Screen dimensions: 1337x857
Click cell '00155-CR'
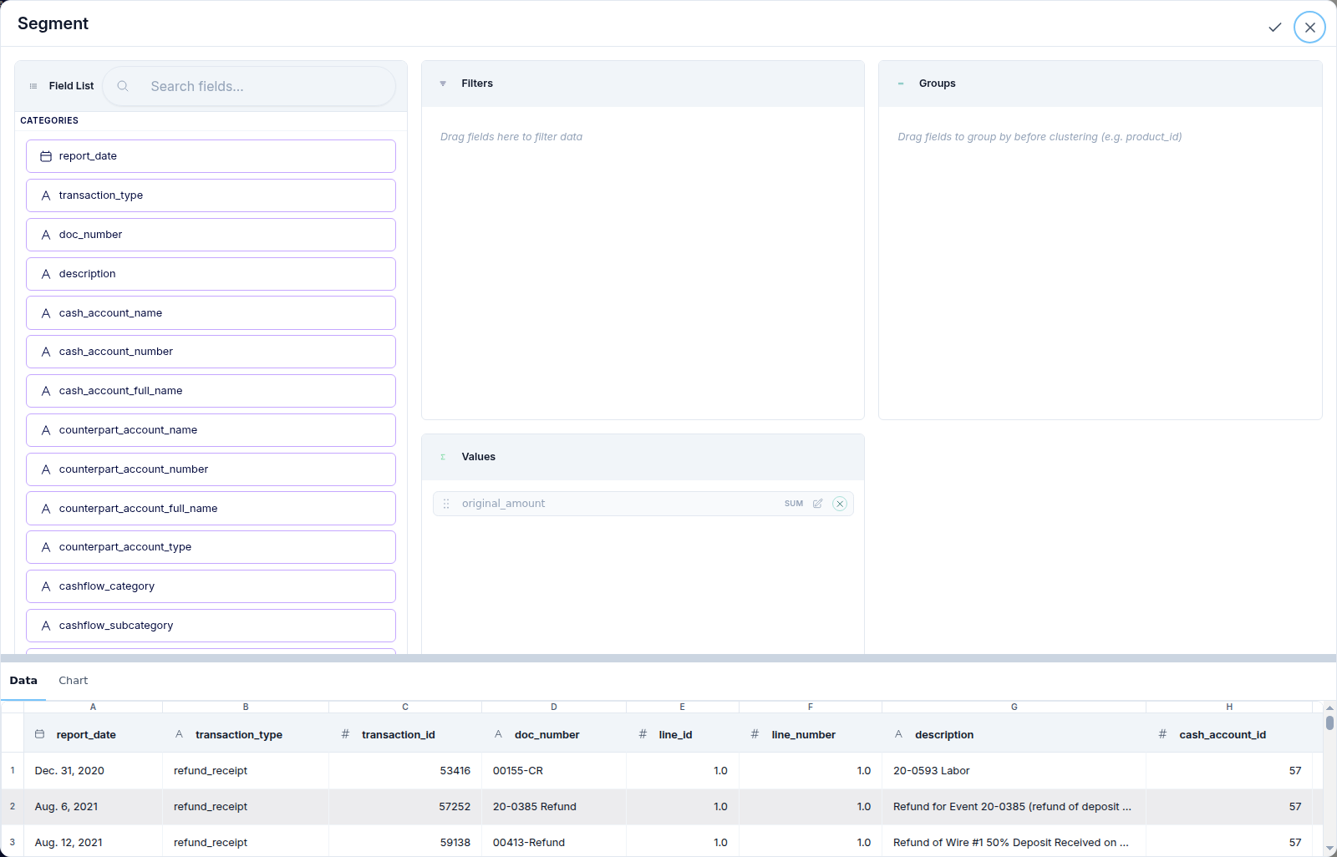(554, 771)
